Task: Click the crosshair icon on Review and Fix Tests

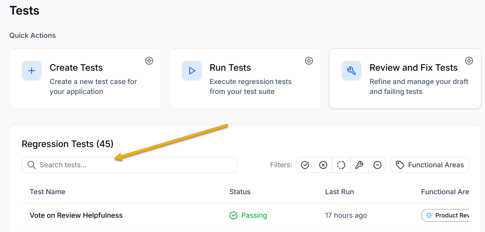Action: pyautogui.click(x=469, y=61)
